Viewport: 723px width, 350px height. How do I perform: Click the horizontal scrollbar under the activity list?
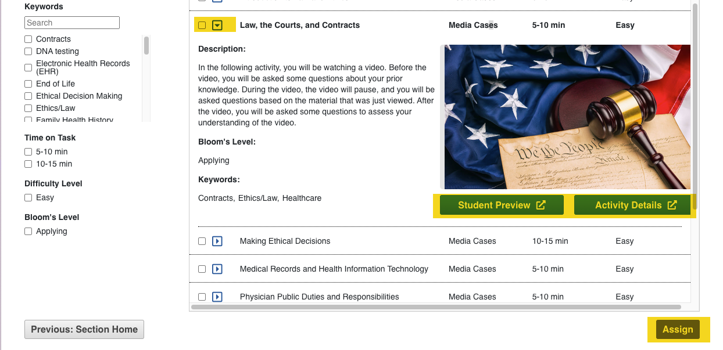tap(436, 306)
